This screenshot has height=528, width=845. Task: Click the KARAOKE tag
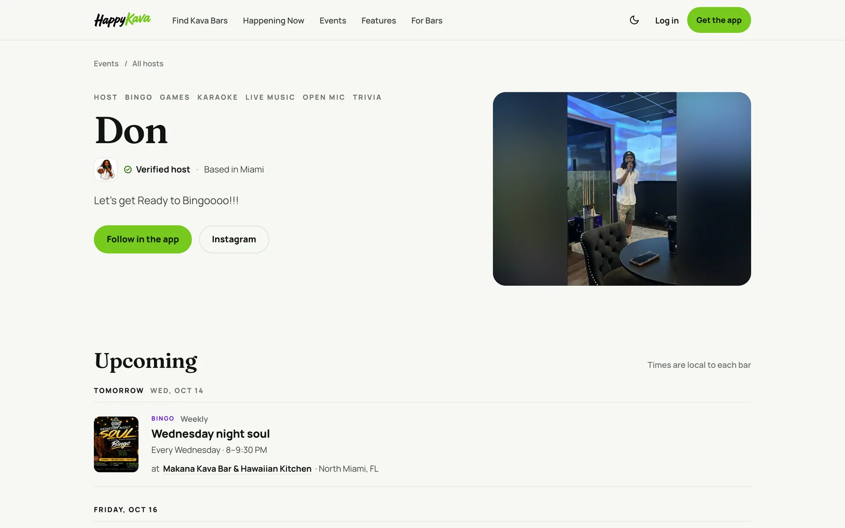pyautogui.click(x=217, y=98)
